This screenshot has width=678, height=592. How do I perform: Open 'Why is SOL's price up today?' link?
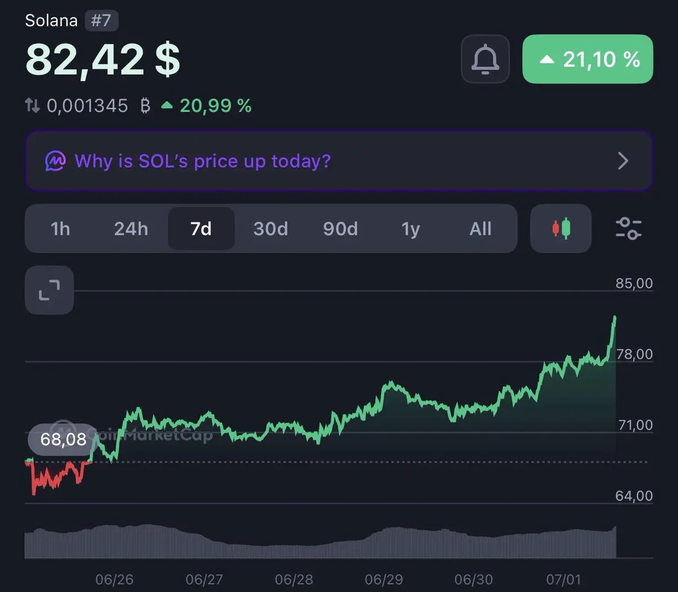pos(202,161)
